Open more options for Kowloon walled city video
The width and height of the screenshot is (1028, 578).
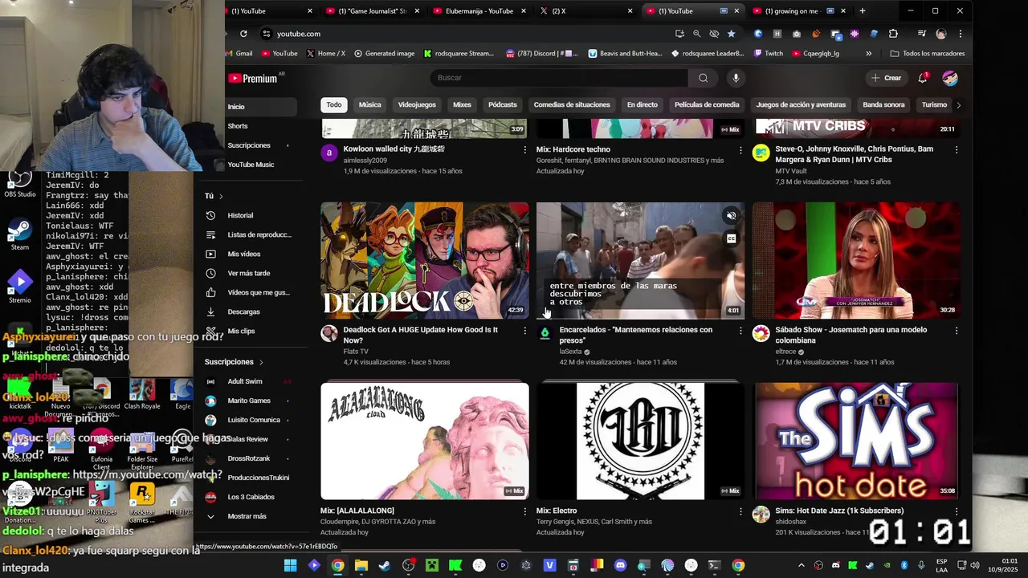pos(525,150)
